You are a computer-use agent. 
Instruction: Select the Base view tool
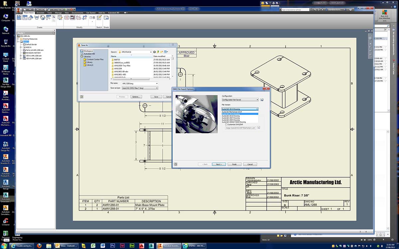[19, 17]
